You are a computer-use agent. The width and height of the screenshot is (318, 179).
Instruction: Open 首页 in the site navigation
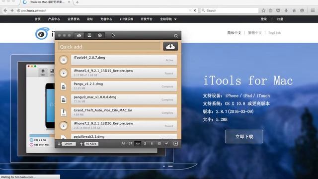tap(38, 19)
